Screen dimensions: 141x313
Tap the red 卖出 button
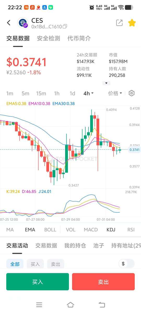point(103,282)
